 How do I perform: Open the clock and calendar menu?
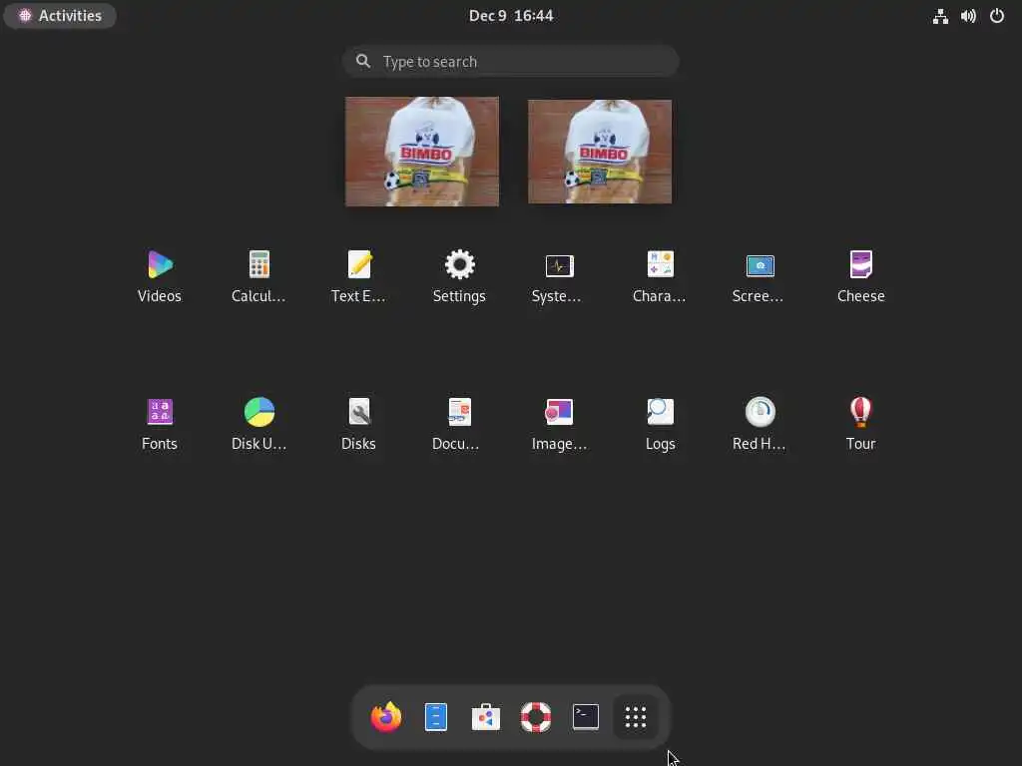click(511, 16)
